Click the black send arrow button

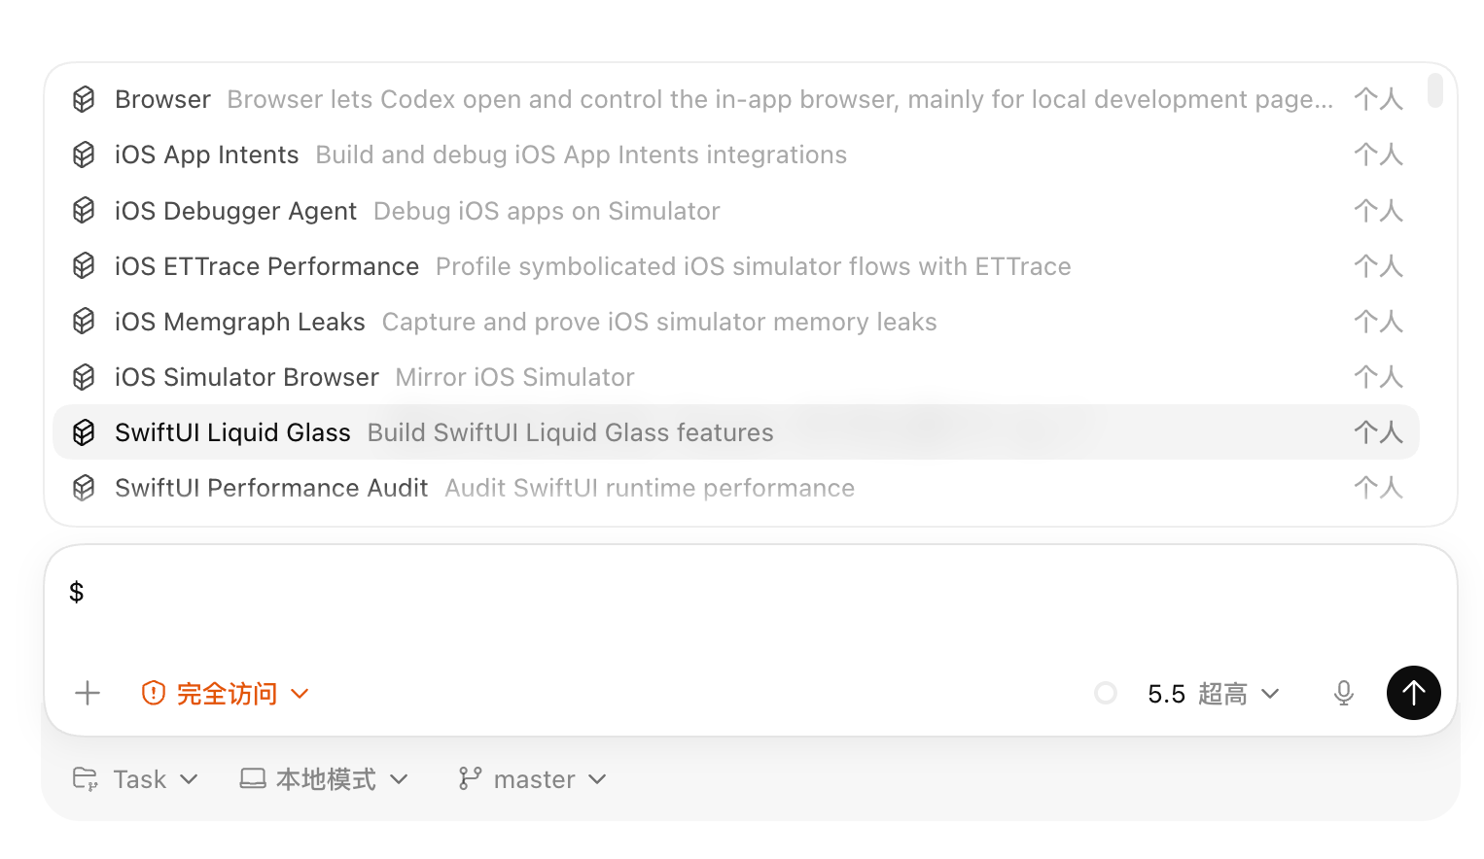[1413, 693]
